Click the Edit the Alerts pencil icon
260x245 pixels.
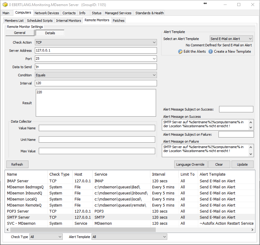180,51
